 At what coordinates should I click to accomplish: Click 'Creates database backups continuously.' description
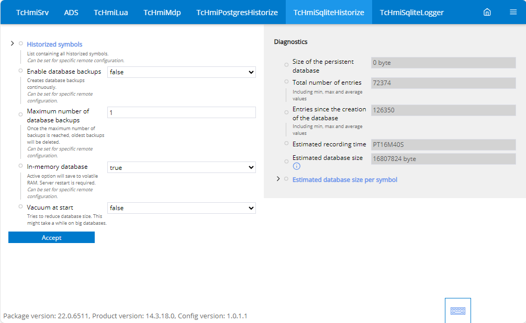[55, 84]
